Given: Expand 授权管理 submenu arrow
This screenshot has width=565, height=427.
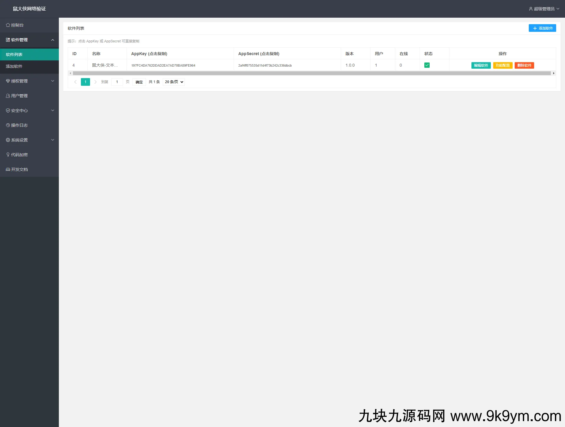Looking at the screenshot, I should click(x=53, y=81).
